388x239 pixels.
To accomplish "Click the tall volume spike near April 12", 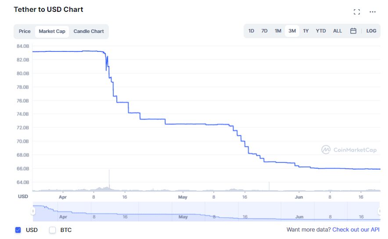I will coord(109,180).
